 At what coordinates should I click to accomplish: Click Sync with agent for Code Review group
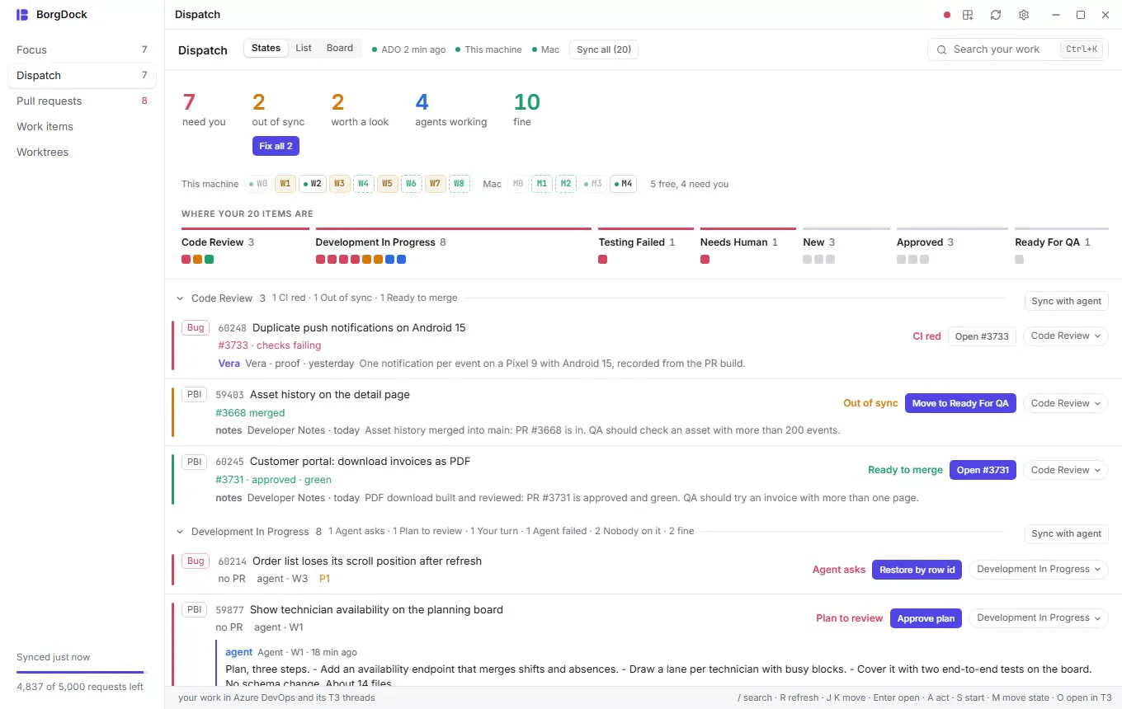click(1066, 301)
